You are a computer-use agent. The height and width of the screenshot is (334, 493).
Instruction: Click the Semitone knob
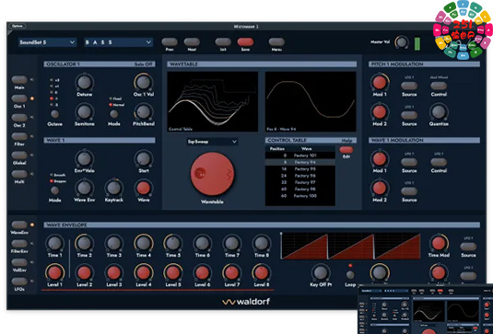point(84,112)
